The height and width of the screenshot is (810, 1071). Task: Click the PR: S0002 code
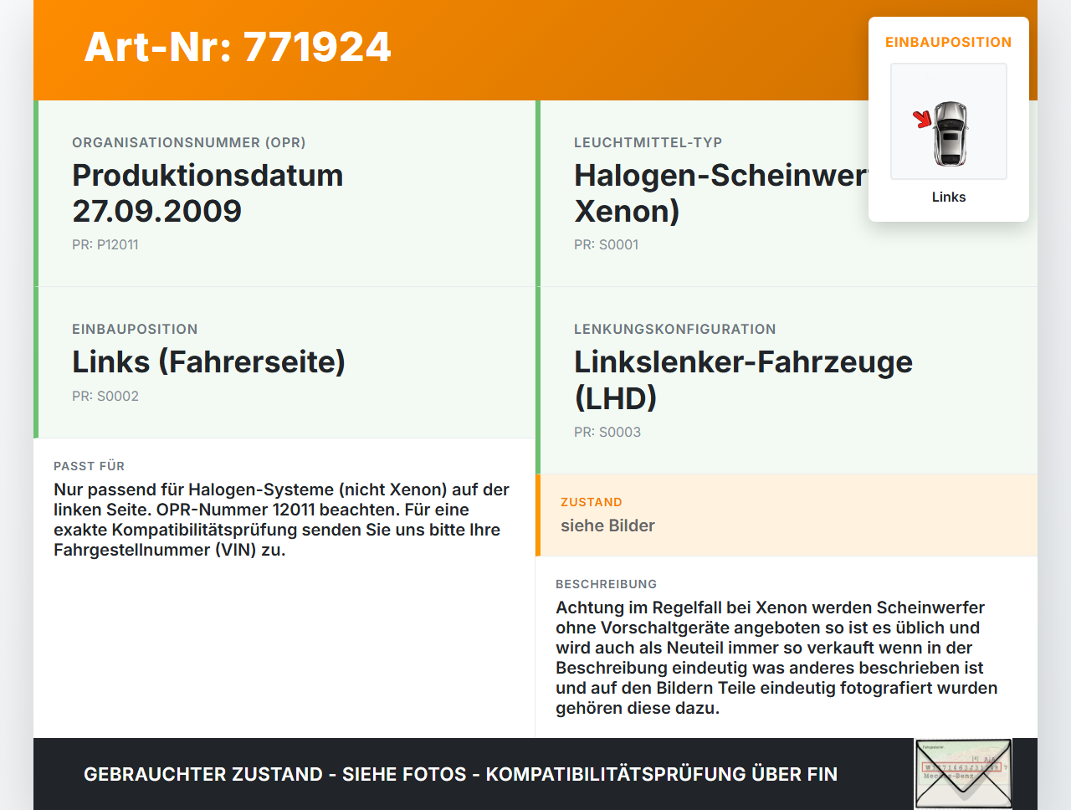[x=105, y=396]
